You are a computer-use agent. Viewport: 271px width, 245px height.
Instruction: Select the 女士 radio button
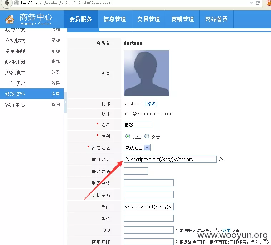(147, 136)
